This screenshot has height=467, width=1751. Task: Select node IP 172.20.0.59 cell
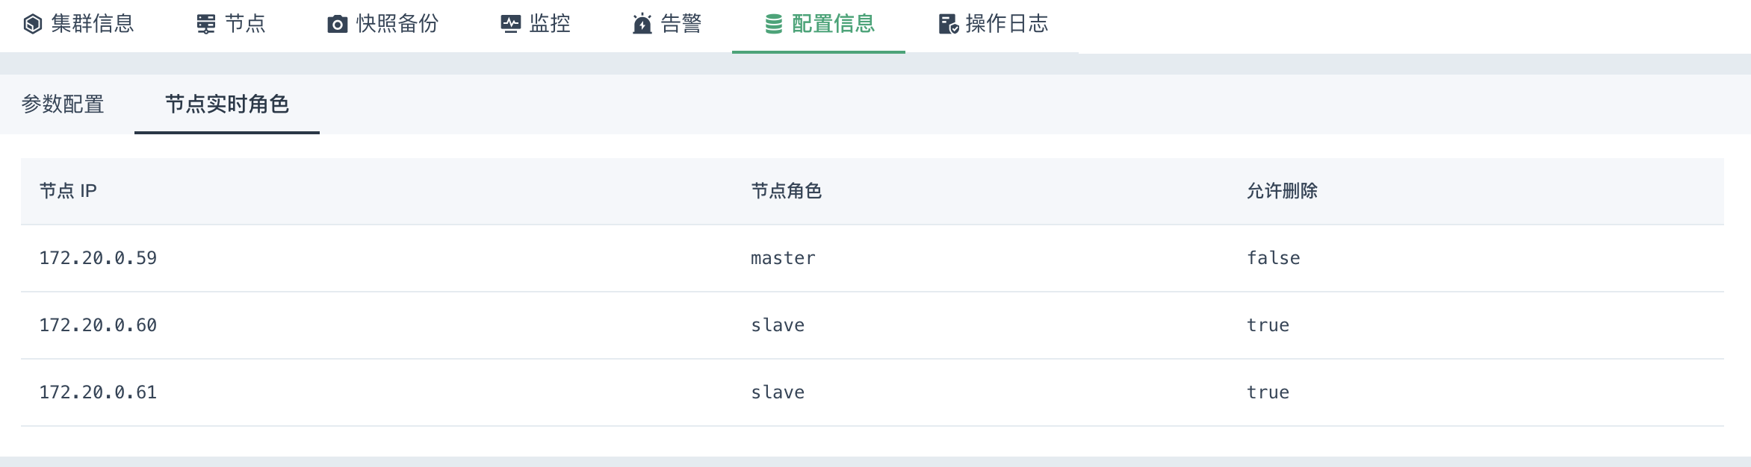[x=98, y=258]
